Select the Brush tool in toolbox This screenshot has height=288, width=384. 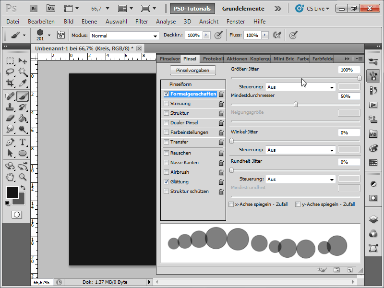click(x=23, y=96)
